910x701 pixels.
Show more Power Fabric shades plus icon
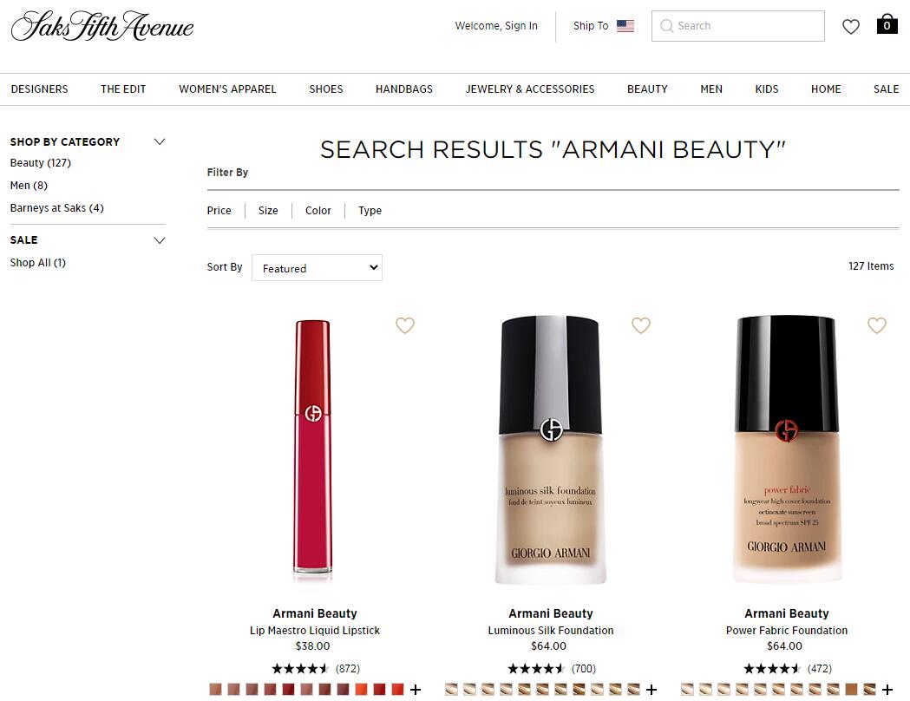pos(887,690)
